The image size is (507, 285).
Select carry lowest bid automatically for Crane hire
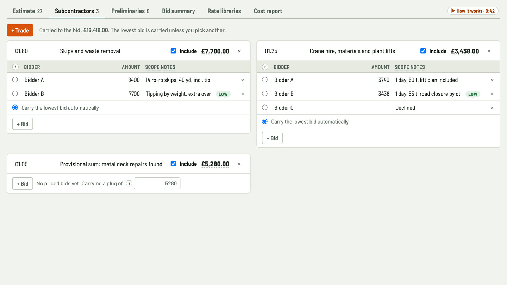tap(265, 121)
